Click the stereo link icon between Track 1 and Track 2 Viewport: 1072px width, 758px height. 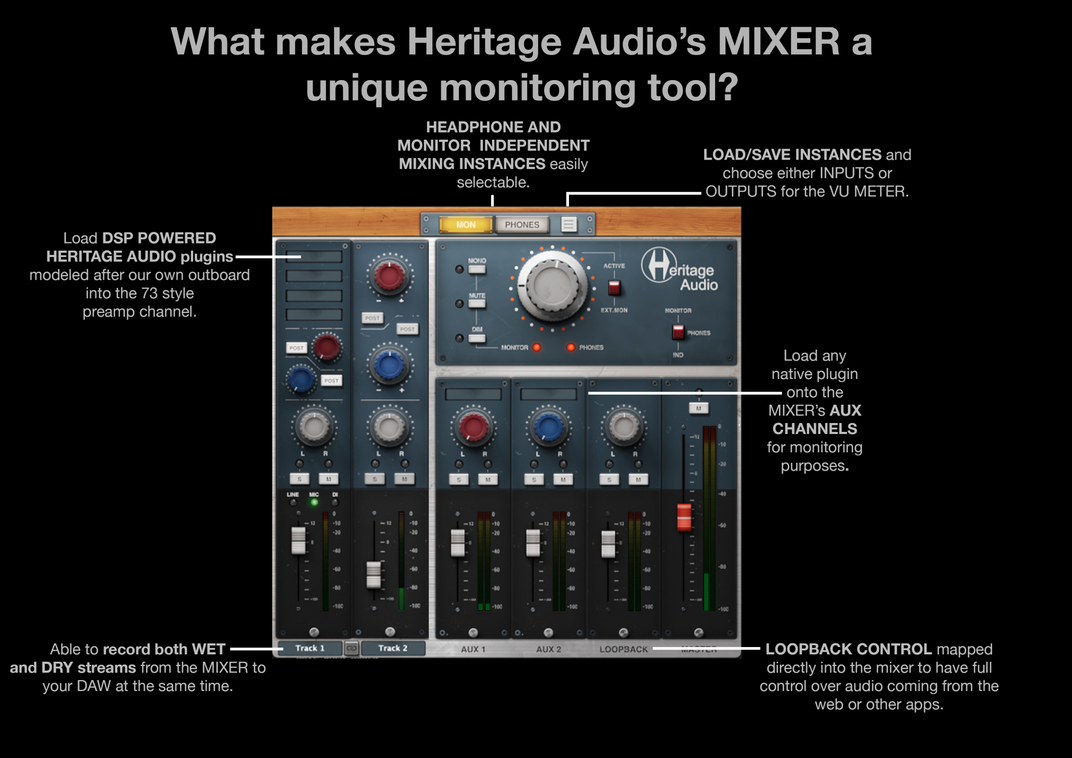351,648
